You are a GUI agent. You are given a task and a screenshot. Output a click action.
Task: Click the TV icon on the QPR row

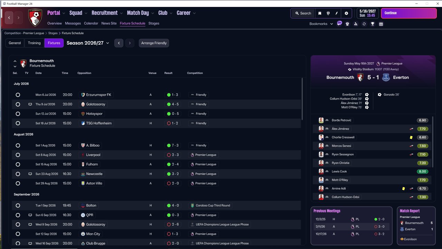click(x=30, y=215)
